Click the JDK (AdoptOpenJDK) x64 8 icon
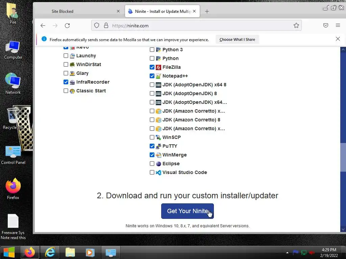Viewport: 346px width, 259px height. tap(158, 85)
